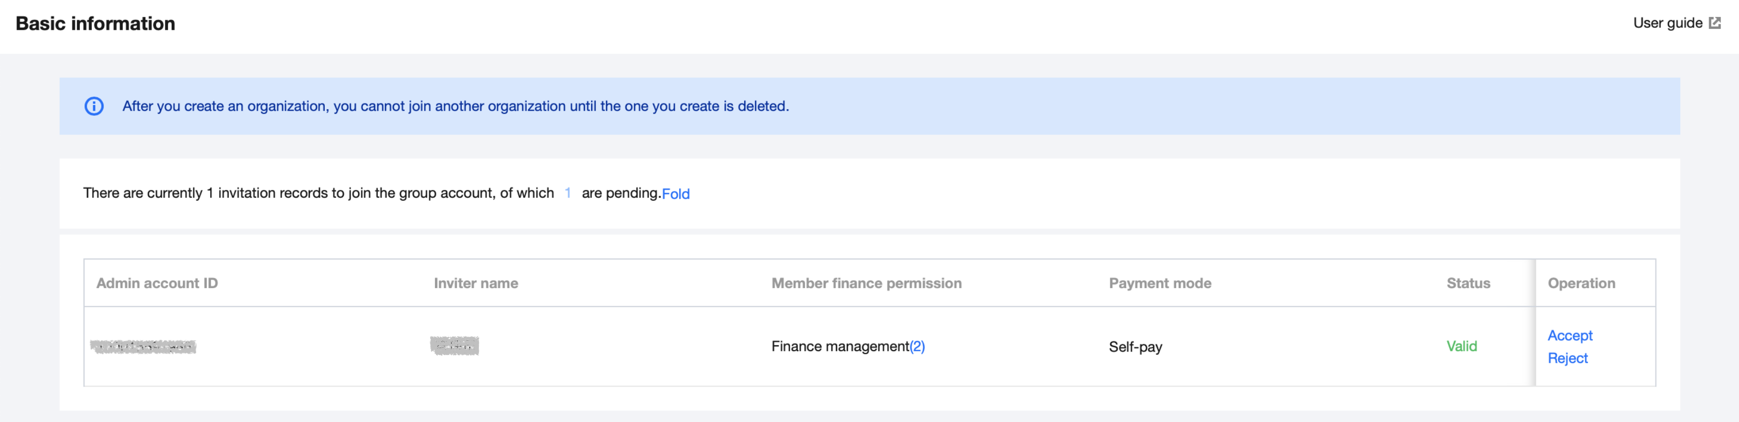Click the external link icon beside User guide
Image resolution: width=1739 pixels, height=422 pixels.
pos(1715,23)
